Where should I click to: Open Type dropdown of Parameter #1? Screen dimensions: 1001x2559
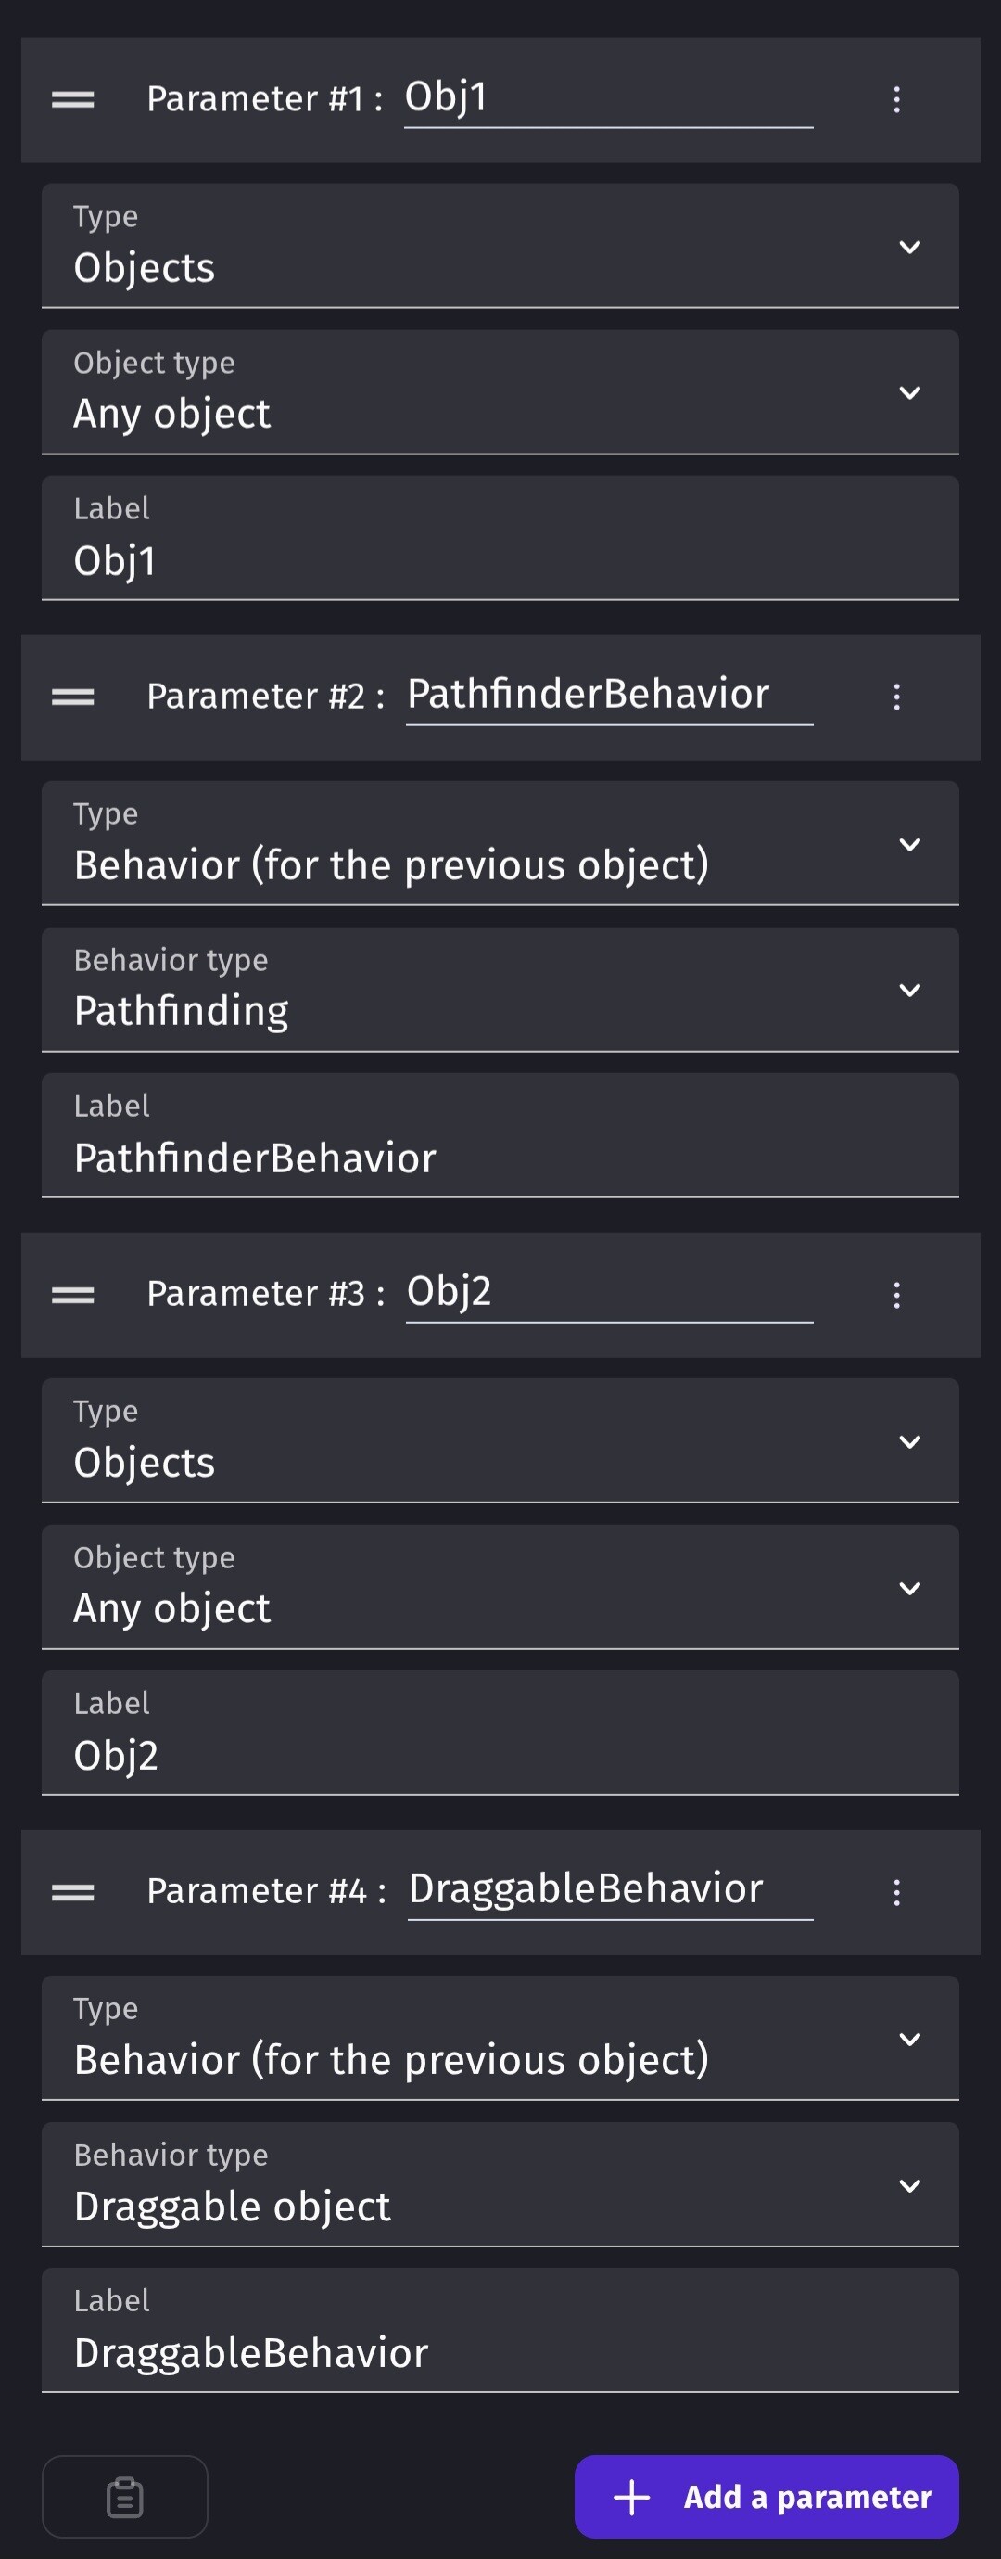pyautogui.click(x=500, y=246)
